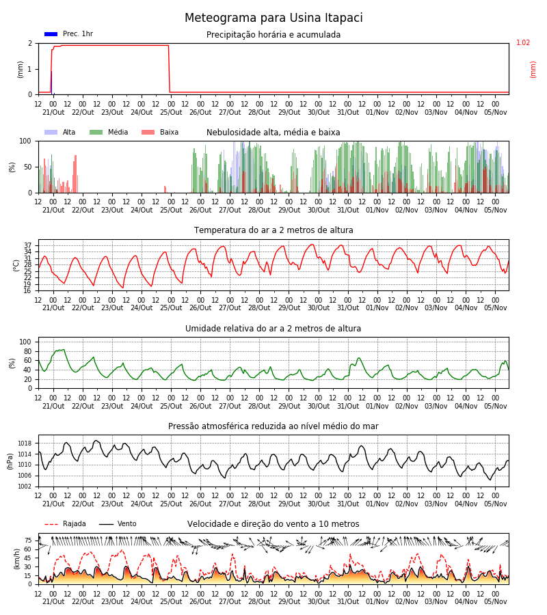The width and height of the screenshot is (547, 615).
Task: Click the 25/Out label under precipitation chart
Action: [x=171, y=112]
